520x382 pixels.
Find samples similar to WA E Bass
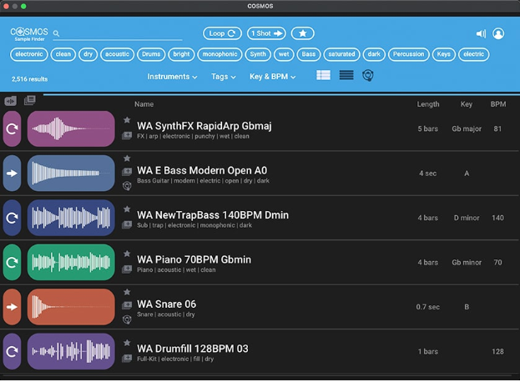127,186
